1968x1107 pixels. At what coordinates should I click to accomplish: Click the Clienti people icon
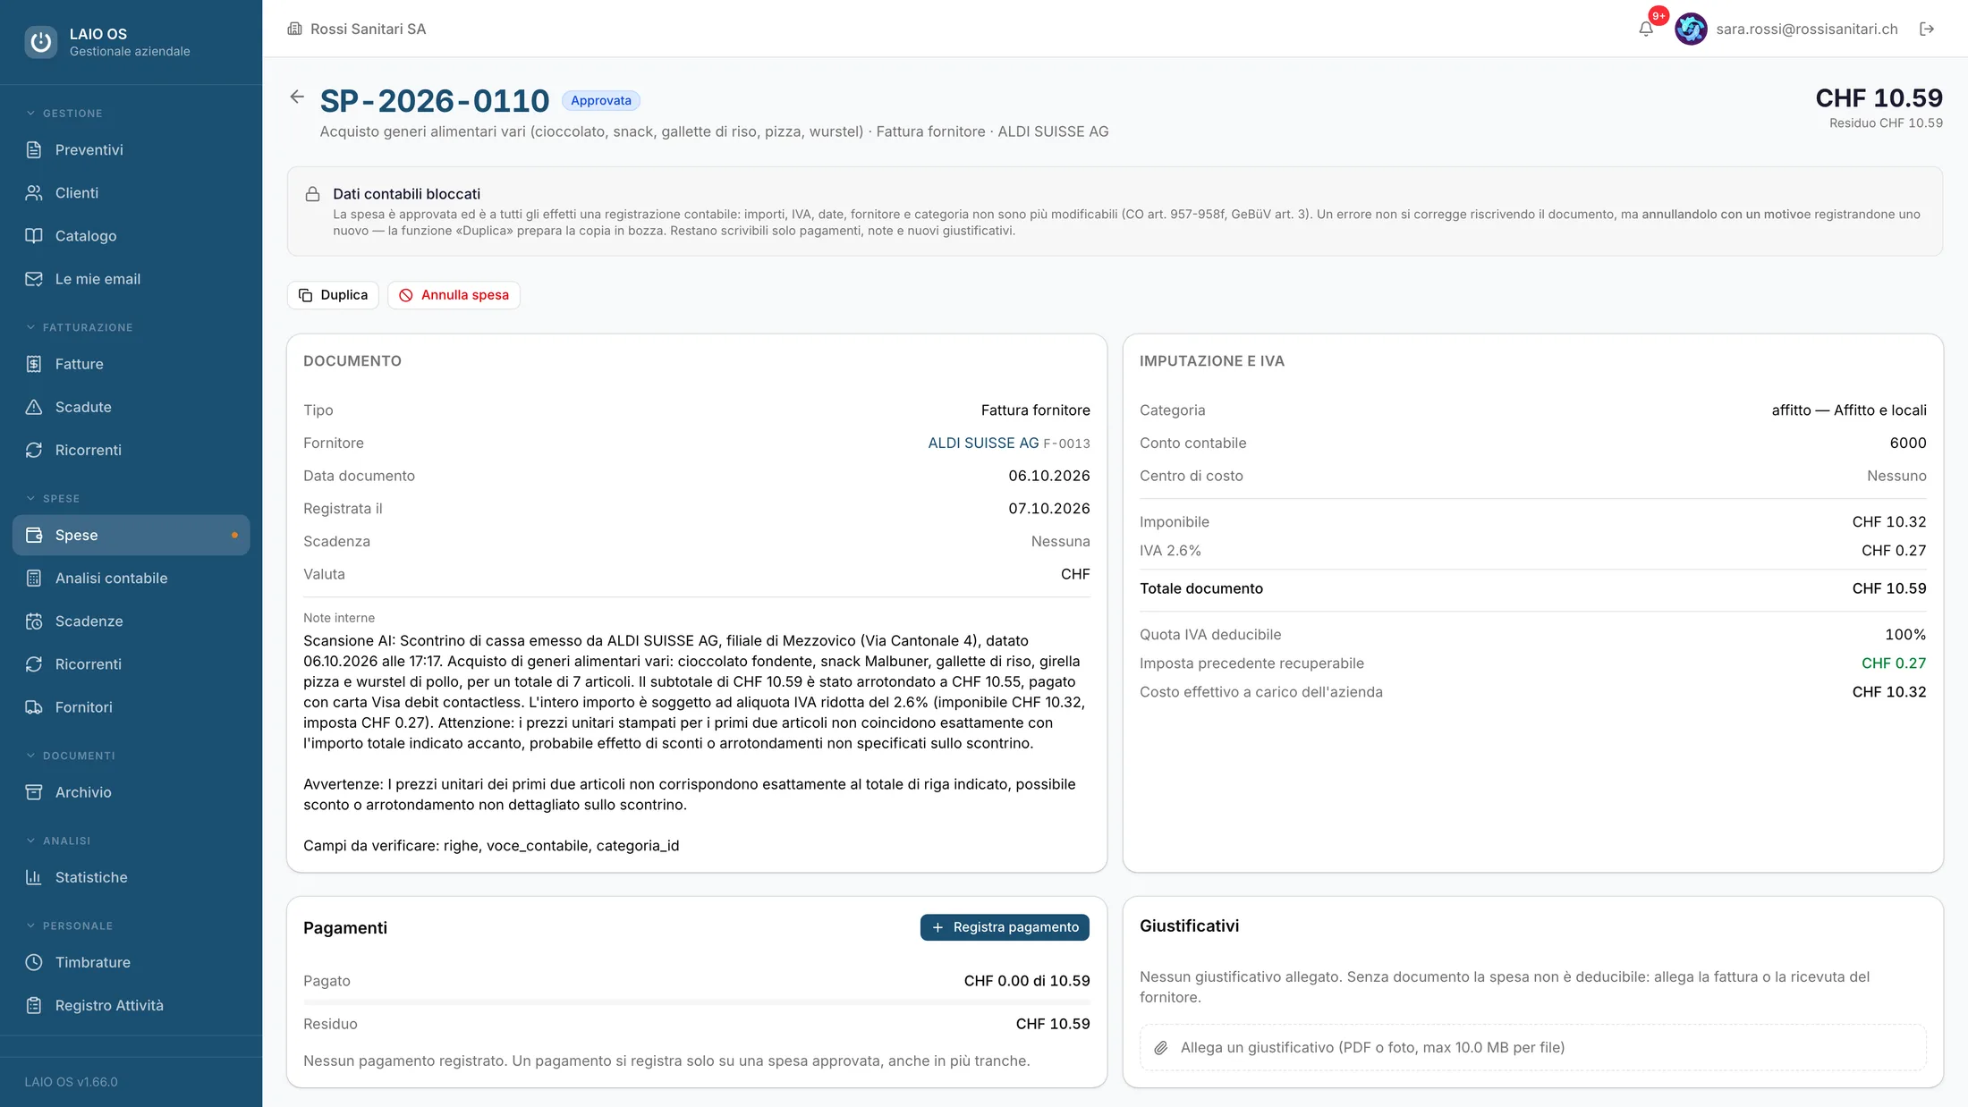[34, 192]
